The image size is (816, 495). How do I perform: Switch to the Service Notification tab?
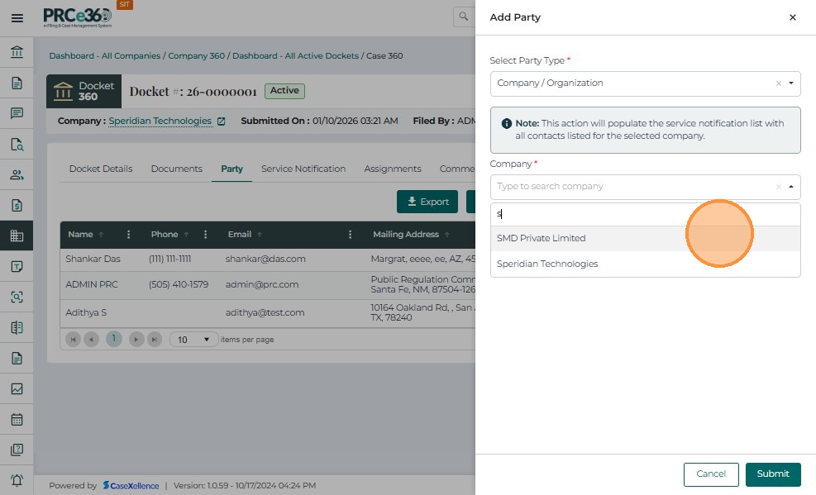click(303, 169)
